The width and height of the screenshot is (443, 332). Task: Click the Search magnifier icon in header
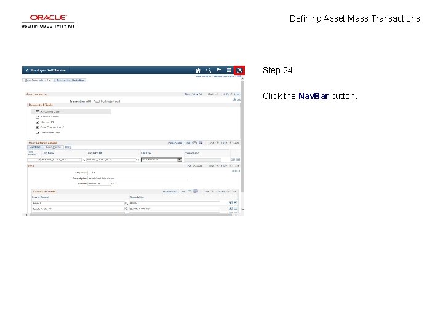209,70
